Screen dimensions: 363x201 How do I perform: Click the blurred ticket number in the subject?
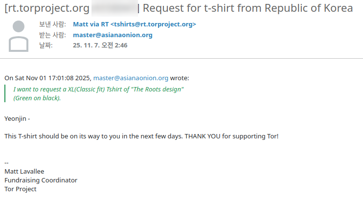(113, 8)
